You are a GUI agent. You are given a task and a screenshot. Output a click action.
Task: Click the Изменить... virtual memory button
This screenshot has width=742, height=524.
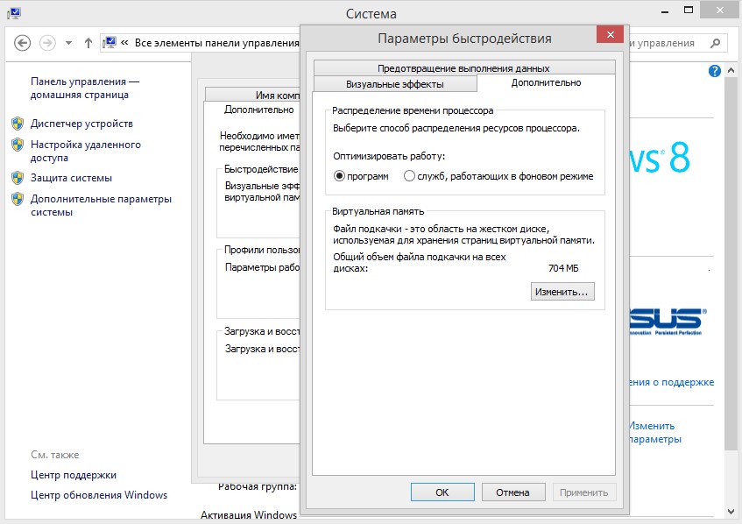562,292
